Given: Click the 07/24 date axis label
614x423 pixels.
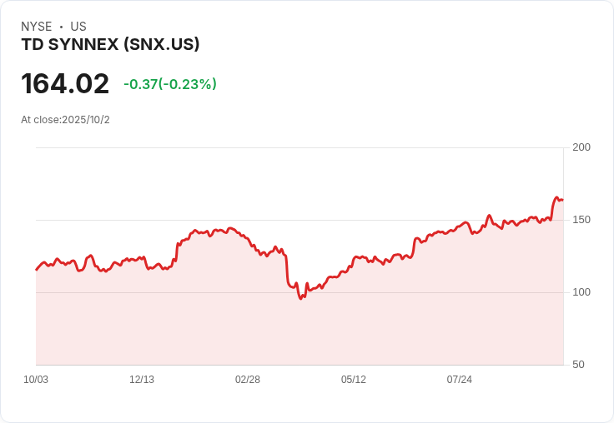Looking at the screenshot, I should coord(460,380).
